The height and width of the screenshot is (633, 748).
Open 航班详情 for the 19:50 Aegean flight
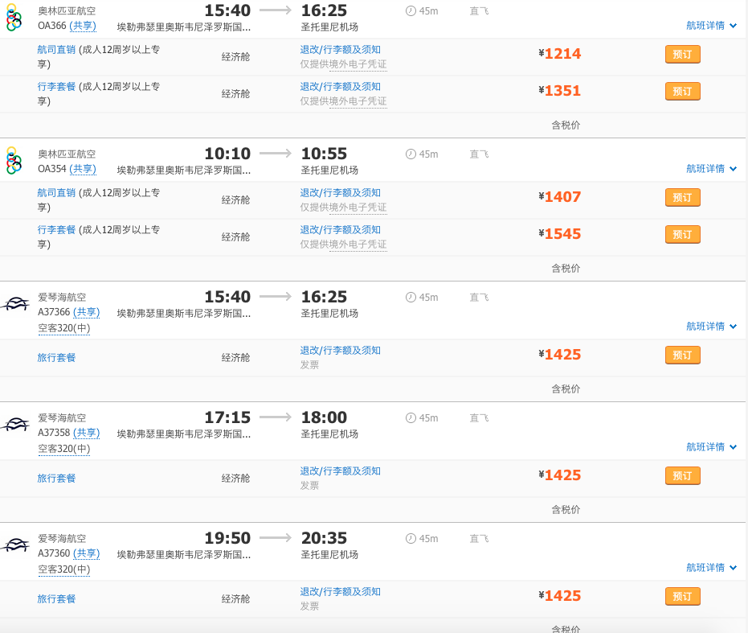[x=710, y=568]
